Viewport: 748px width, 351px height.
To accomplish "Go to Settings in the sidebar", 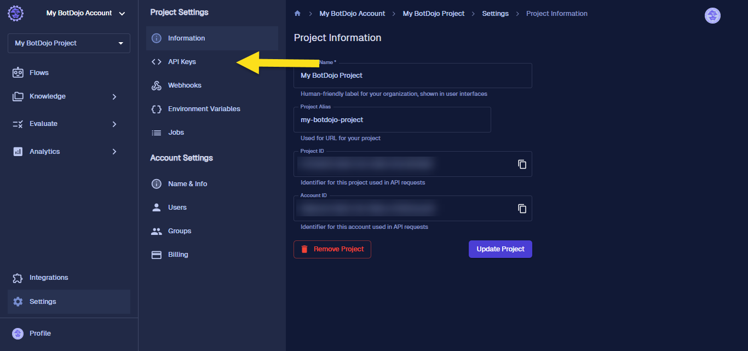I will pos(69,302).
